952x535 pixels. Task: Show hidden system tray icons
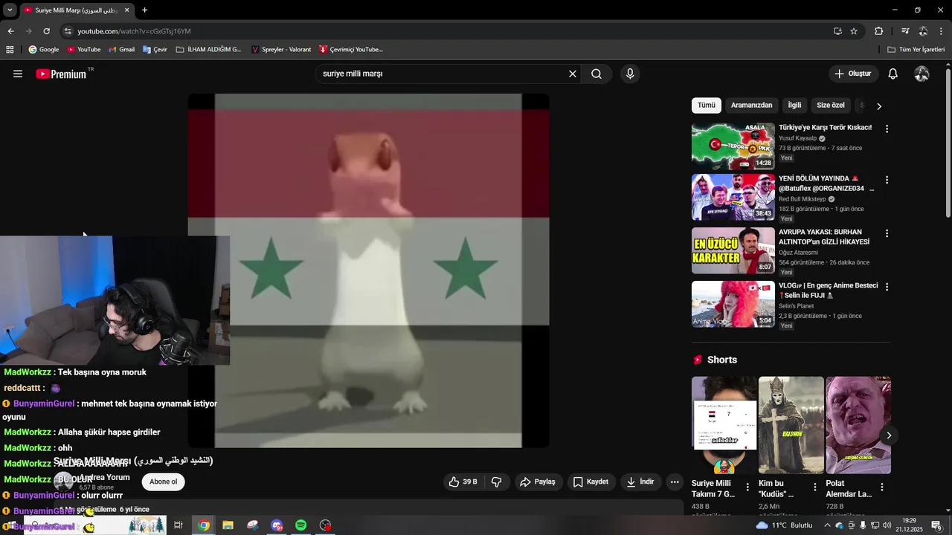coord(827,525)
